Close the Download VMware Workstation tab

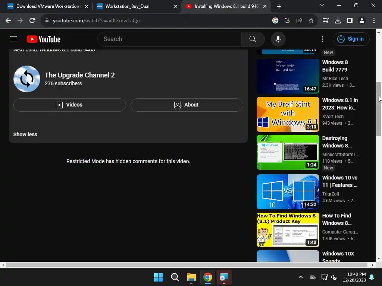pos(87,6)
